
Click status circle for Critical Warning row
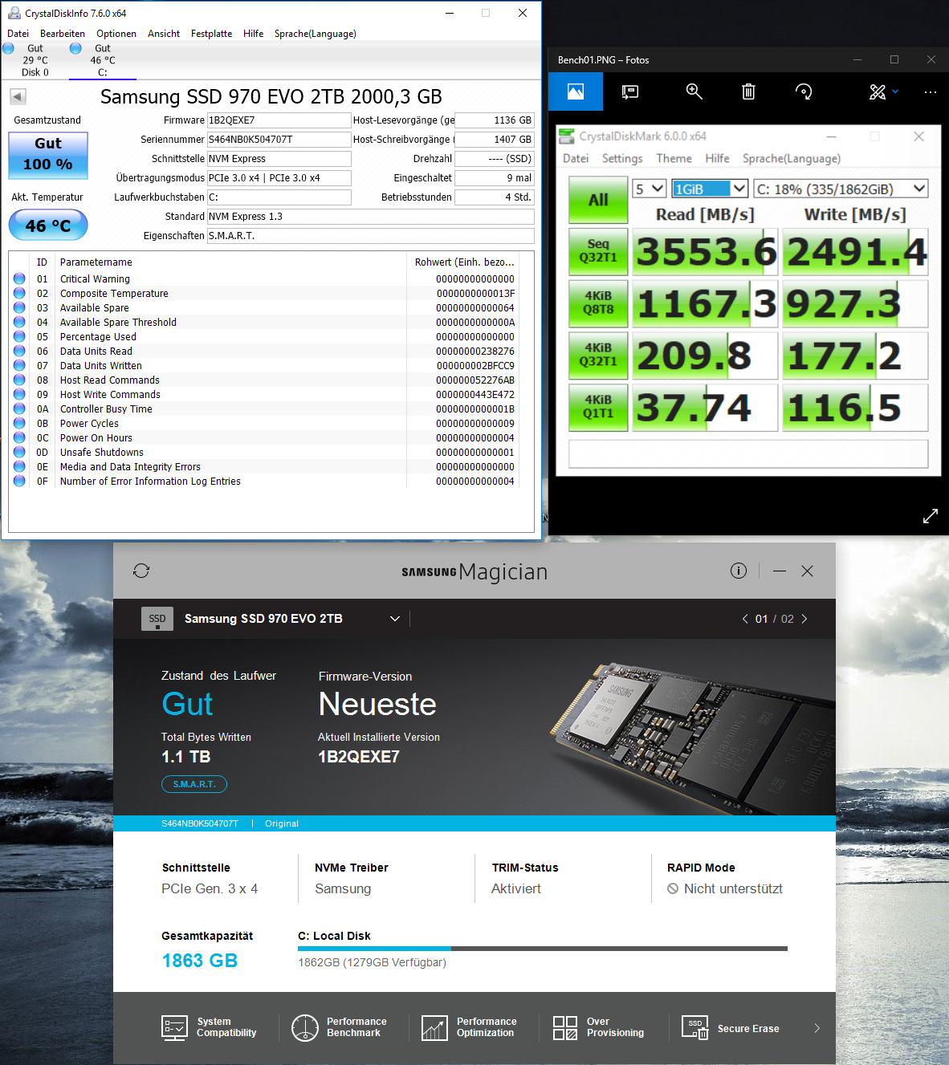pyautogui.click(x=19, y=278)
